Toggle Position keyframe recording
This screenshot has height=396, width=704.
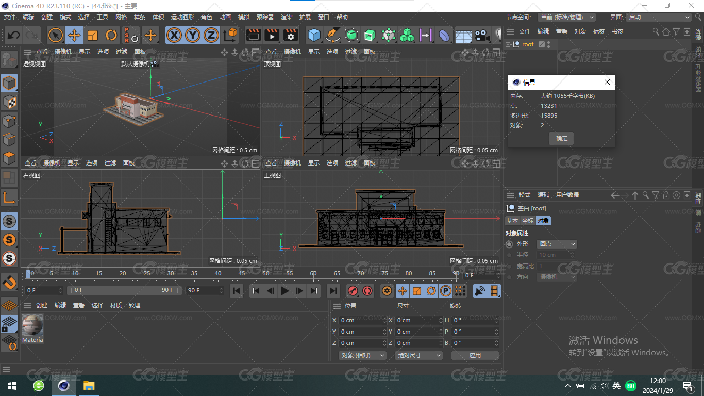click(x=403, y=291)
